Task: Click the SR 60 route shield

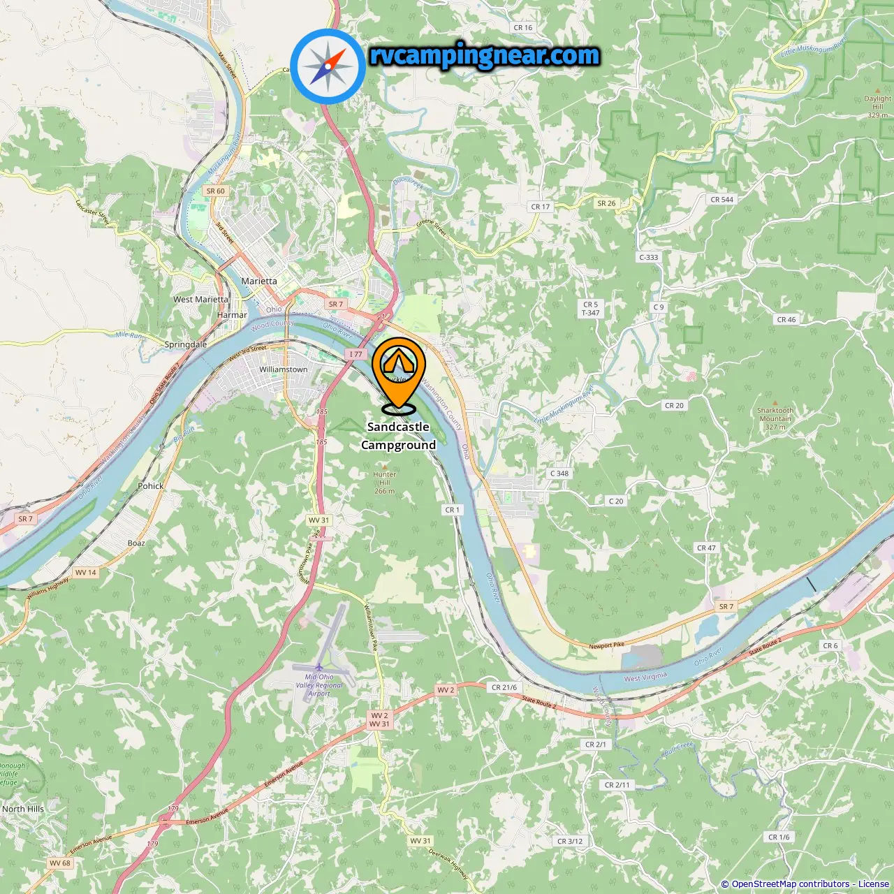Action: pos(216,191)
